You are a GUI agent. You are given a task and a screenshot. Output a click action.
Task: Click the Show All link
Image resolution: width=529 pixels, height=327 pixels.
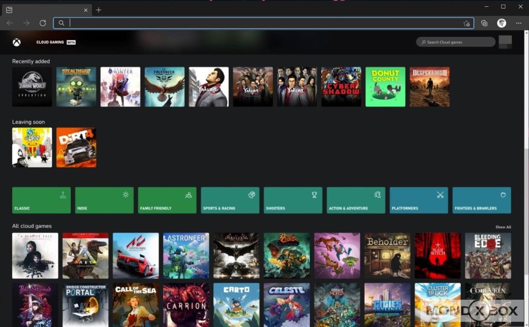(503, 227)
